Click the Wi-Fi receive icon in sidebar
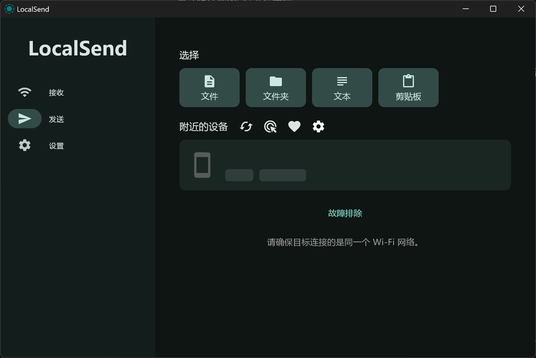This screenshot has height=358, width=536. (25, 92)
